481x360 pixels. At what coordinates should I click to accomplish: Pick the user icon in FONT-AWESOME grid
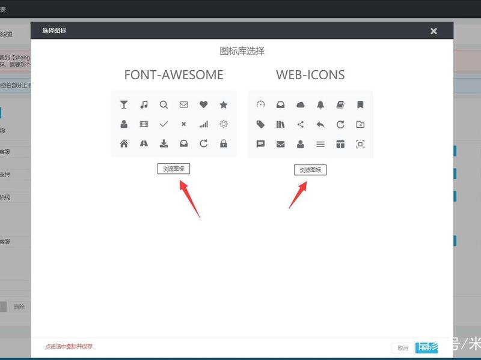point(124,124)
